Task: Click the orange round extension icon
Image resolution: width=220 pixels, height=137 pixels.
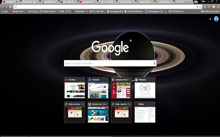Action: (209, 7)
